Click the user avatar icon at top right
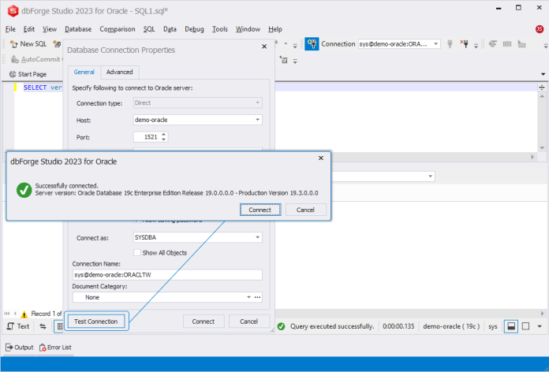The height and width of the screenshot is (372, 549). [540, 29]
